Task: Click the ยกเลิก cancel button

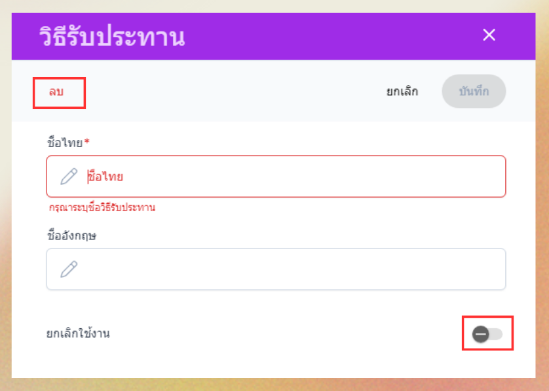Action: click(x=402, y=92)
